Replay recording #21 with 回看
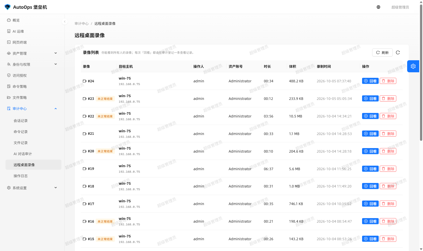The image size is (423, 251). pyautogui.click(x=370, y=134)
